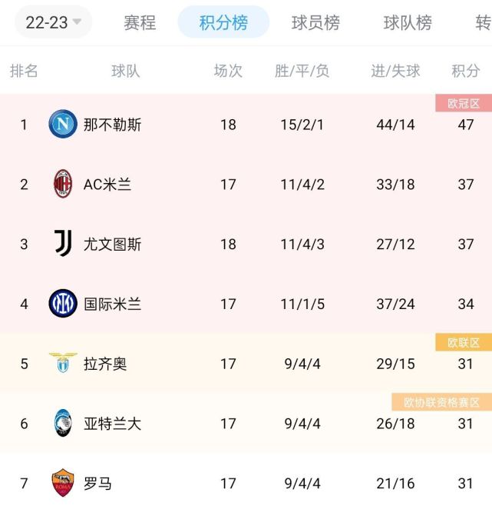Open team name 国际米兰
This screenshot has height=509, width=492.
click(112, 304)
